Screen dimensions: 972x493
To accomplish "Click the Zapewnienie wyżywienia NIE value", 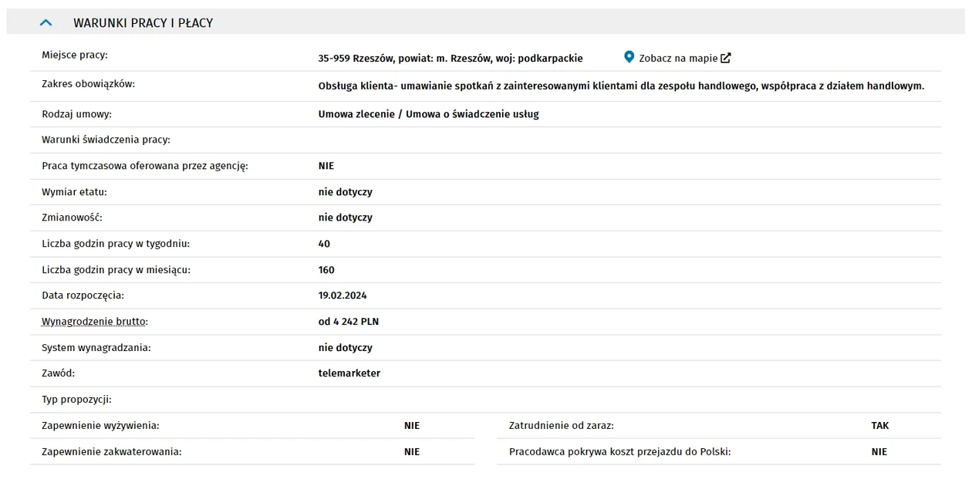I will [x=412, y=425].
